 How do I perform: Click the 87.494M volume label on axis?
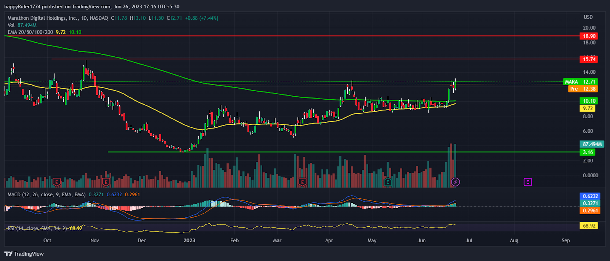pyautogui.click(x=592, y=144)
